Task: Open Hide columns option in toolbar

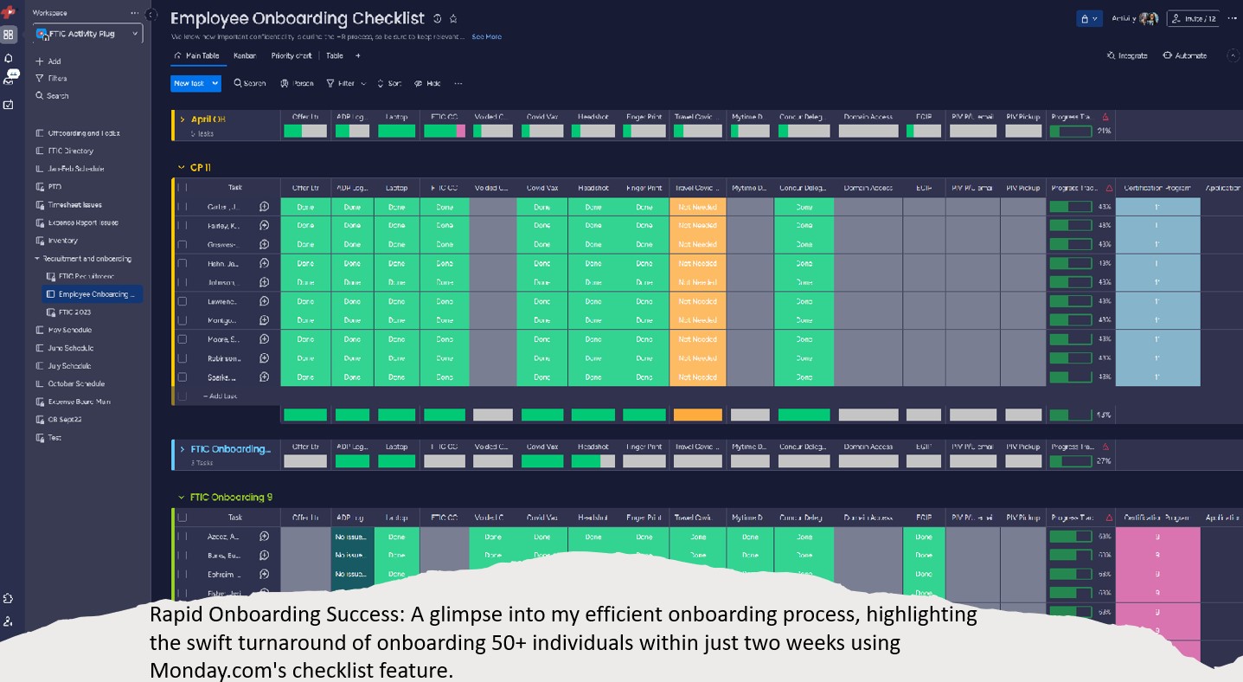Action: tap(427, 83)
